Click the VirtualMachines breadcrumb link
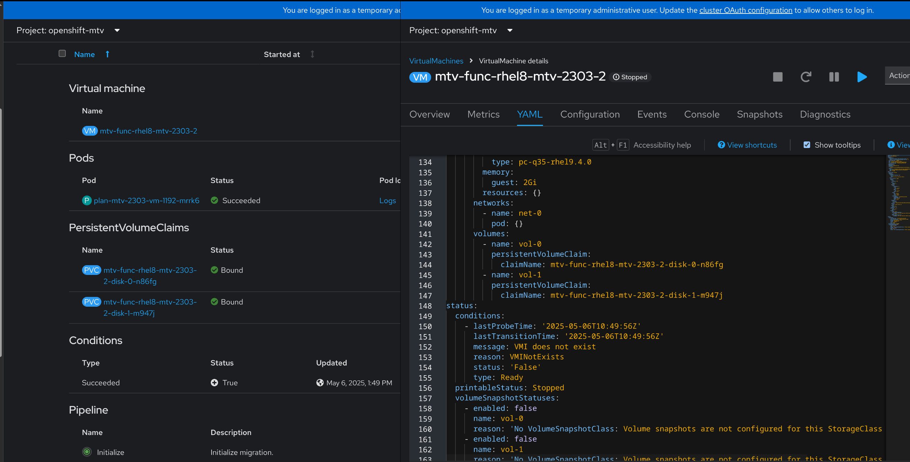The image size is (910, 462). pyautogui.click(x=436, y=61)
